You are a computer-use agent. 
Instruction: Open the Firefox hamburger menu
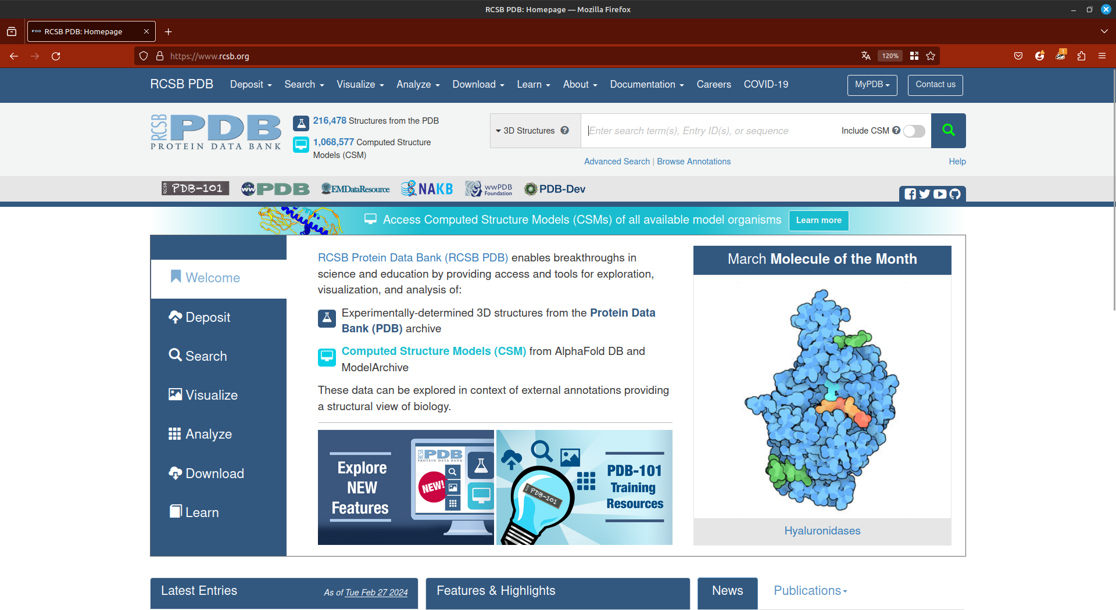pyautogui.click(x=1102, y=56)
